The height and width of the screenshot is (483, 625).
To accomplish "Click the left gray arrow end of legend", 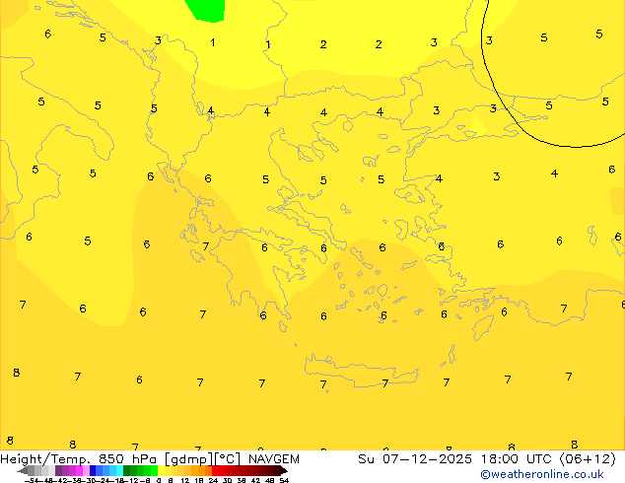I will tap(23, 471).
